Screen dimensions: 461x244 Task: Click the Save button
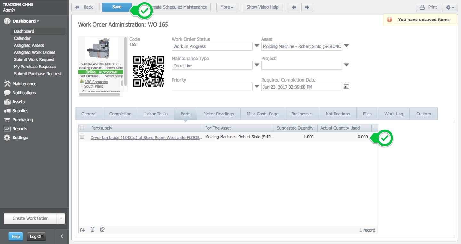[x=117, y=7]
